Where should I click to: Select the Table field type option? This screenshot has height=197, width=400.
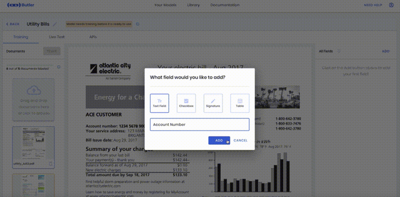pyautogui.click(x=240, y=103)
